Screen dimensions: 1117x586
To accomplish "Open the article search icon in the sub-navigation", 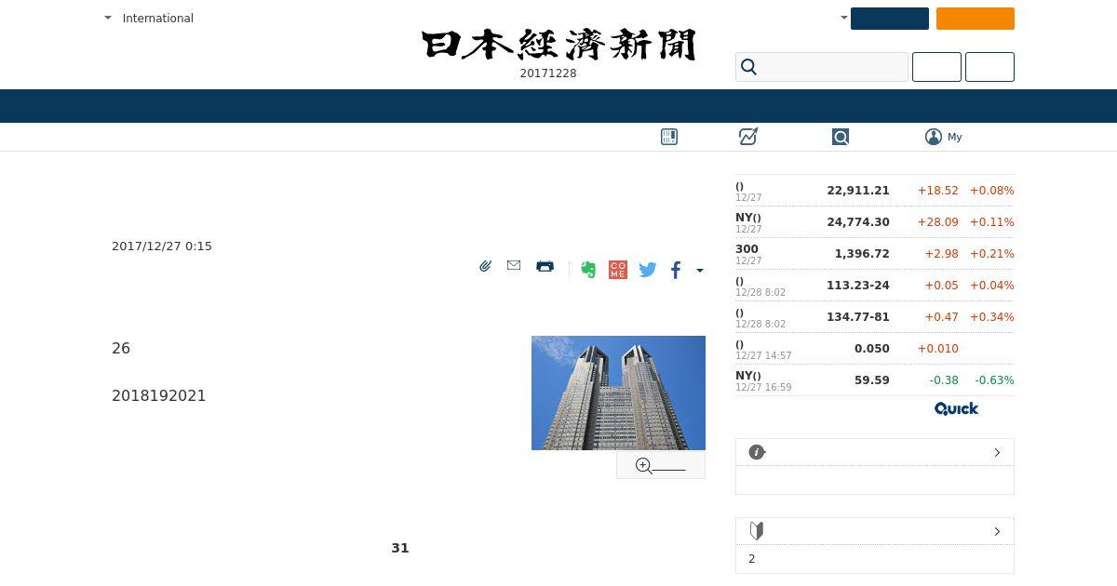I will (841, 137).
